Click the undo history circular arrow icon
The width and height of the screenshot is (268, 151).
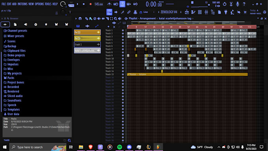[x=225, y=4]
